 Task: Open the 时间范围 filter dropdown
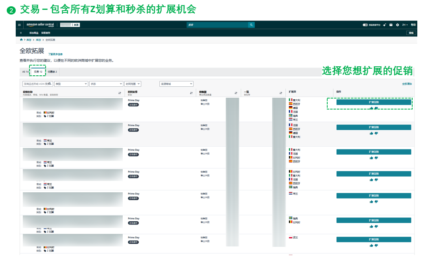coord(133,84)
